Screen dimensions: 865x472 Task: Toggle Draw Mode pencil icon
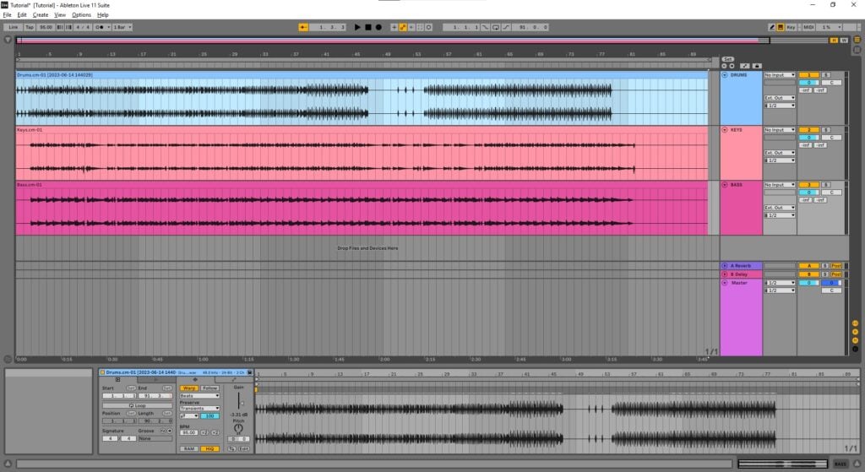772,27
